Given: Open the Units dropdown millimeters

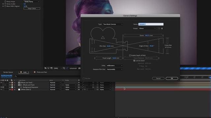Looking at the screenshot, I should coord(114,66).
